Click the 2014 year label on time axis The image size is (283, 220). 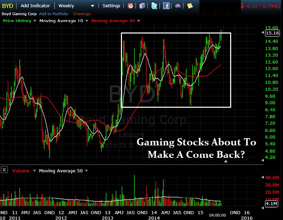click(x=154, y=218)
